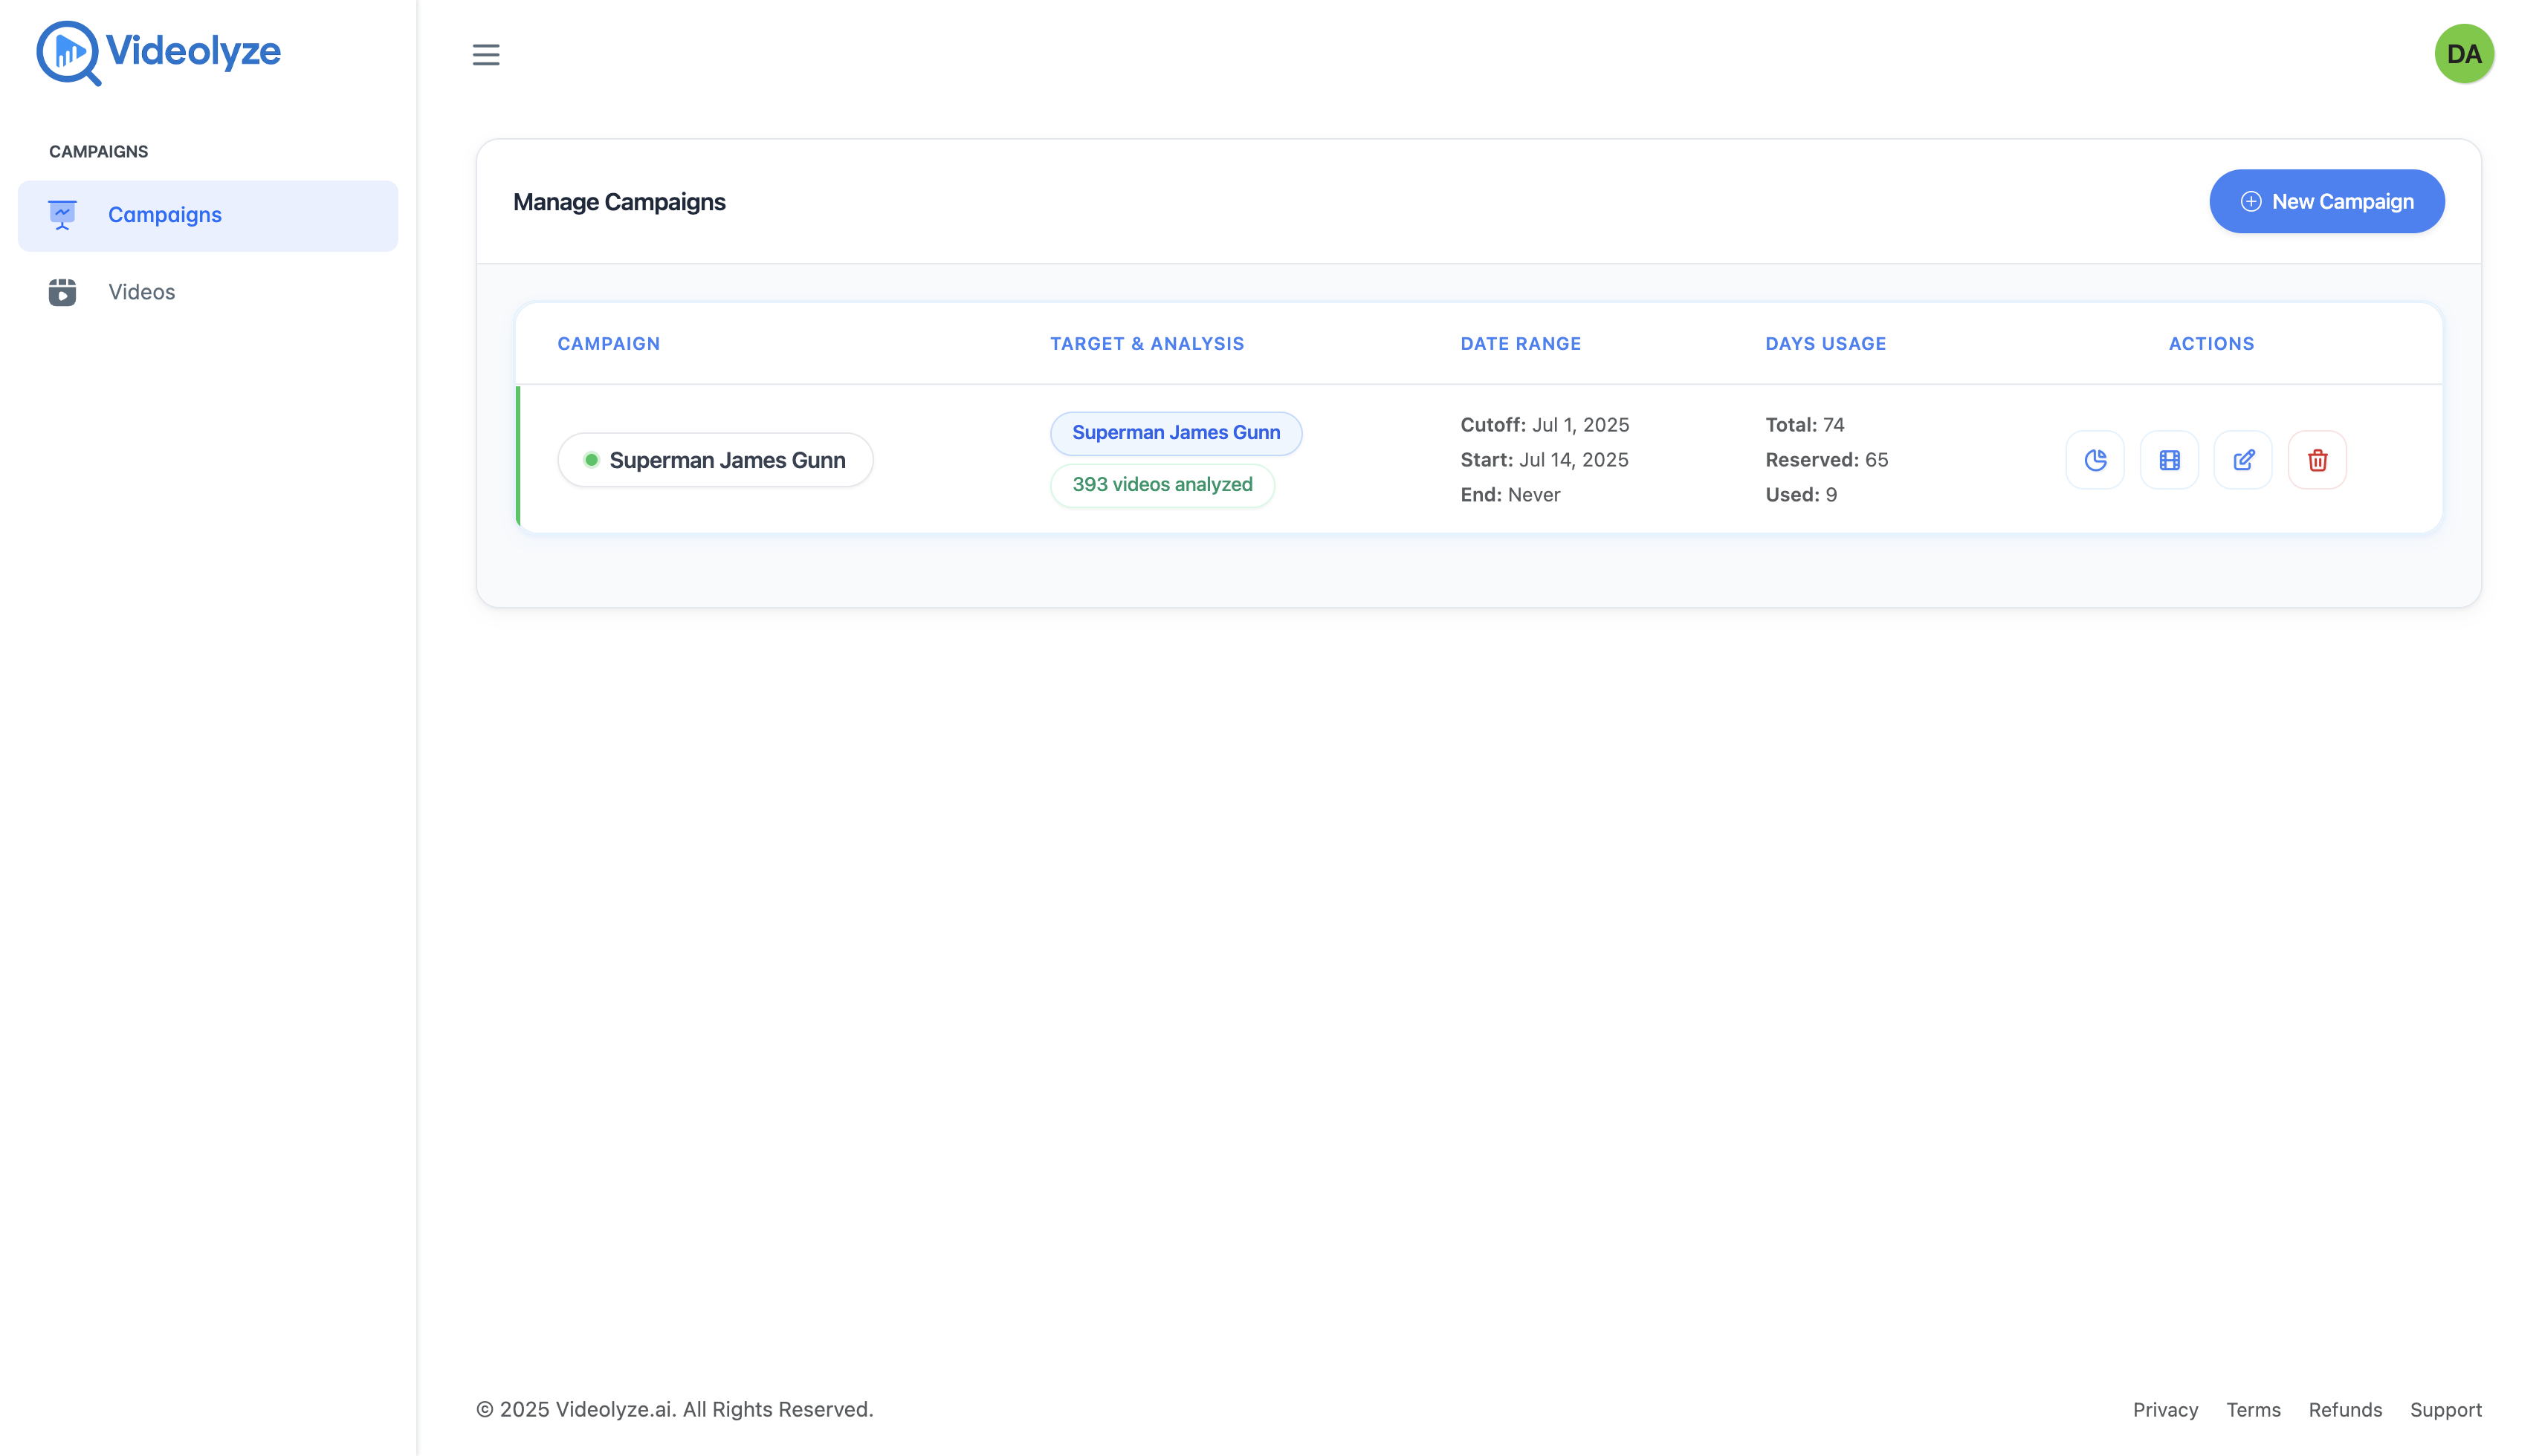Viewport: 2542px width, 1456px height.
Task: Click the Total: 74 value
Action: tap(1805, 425)
